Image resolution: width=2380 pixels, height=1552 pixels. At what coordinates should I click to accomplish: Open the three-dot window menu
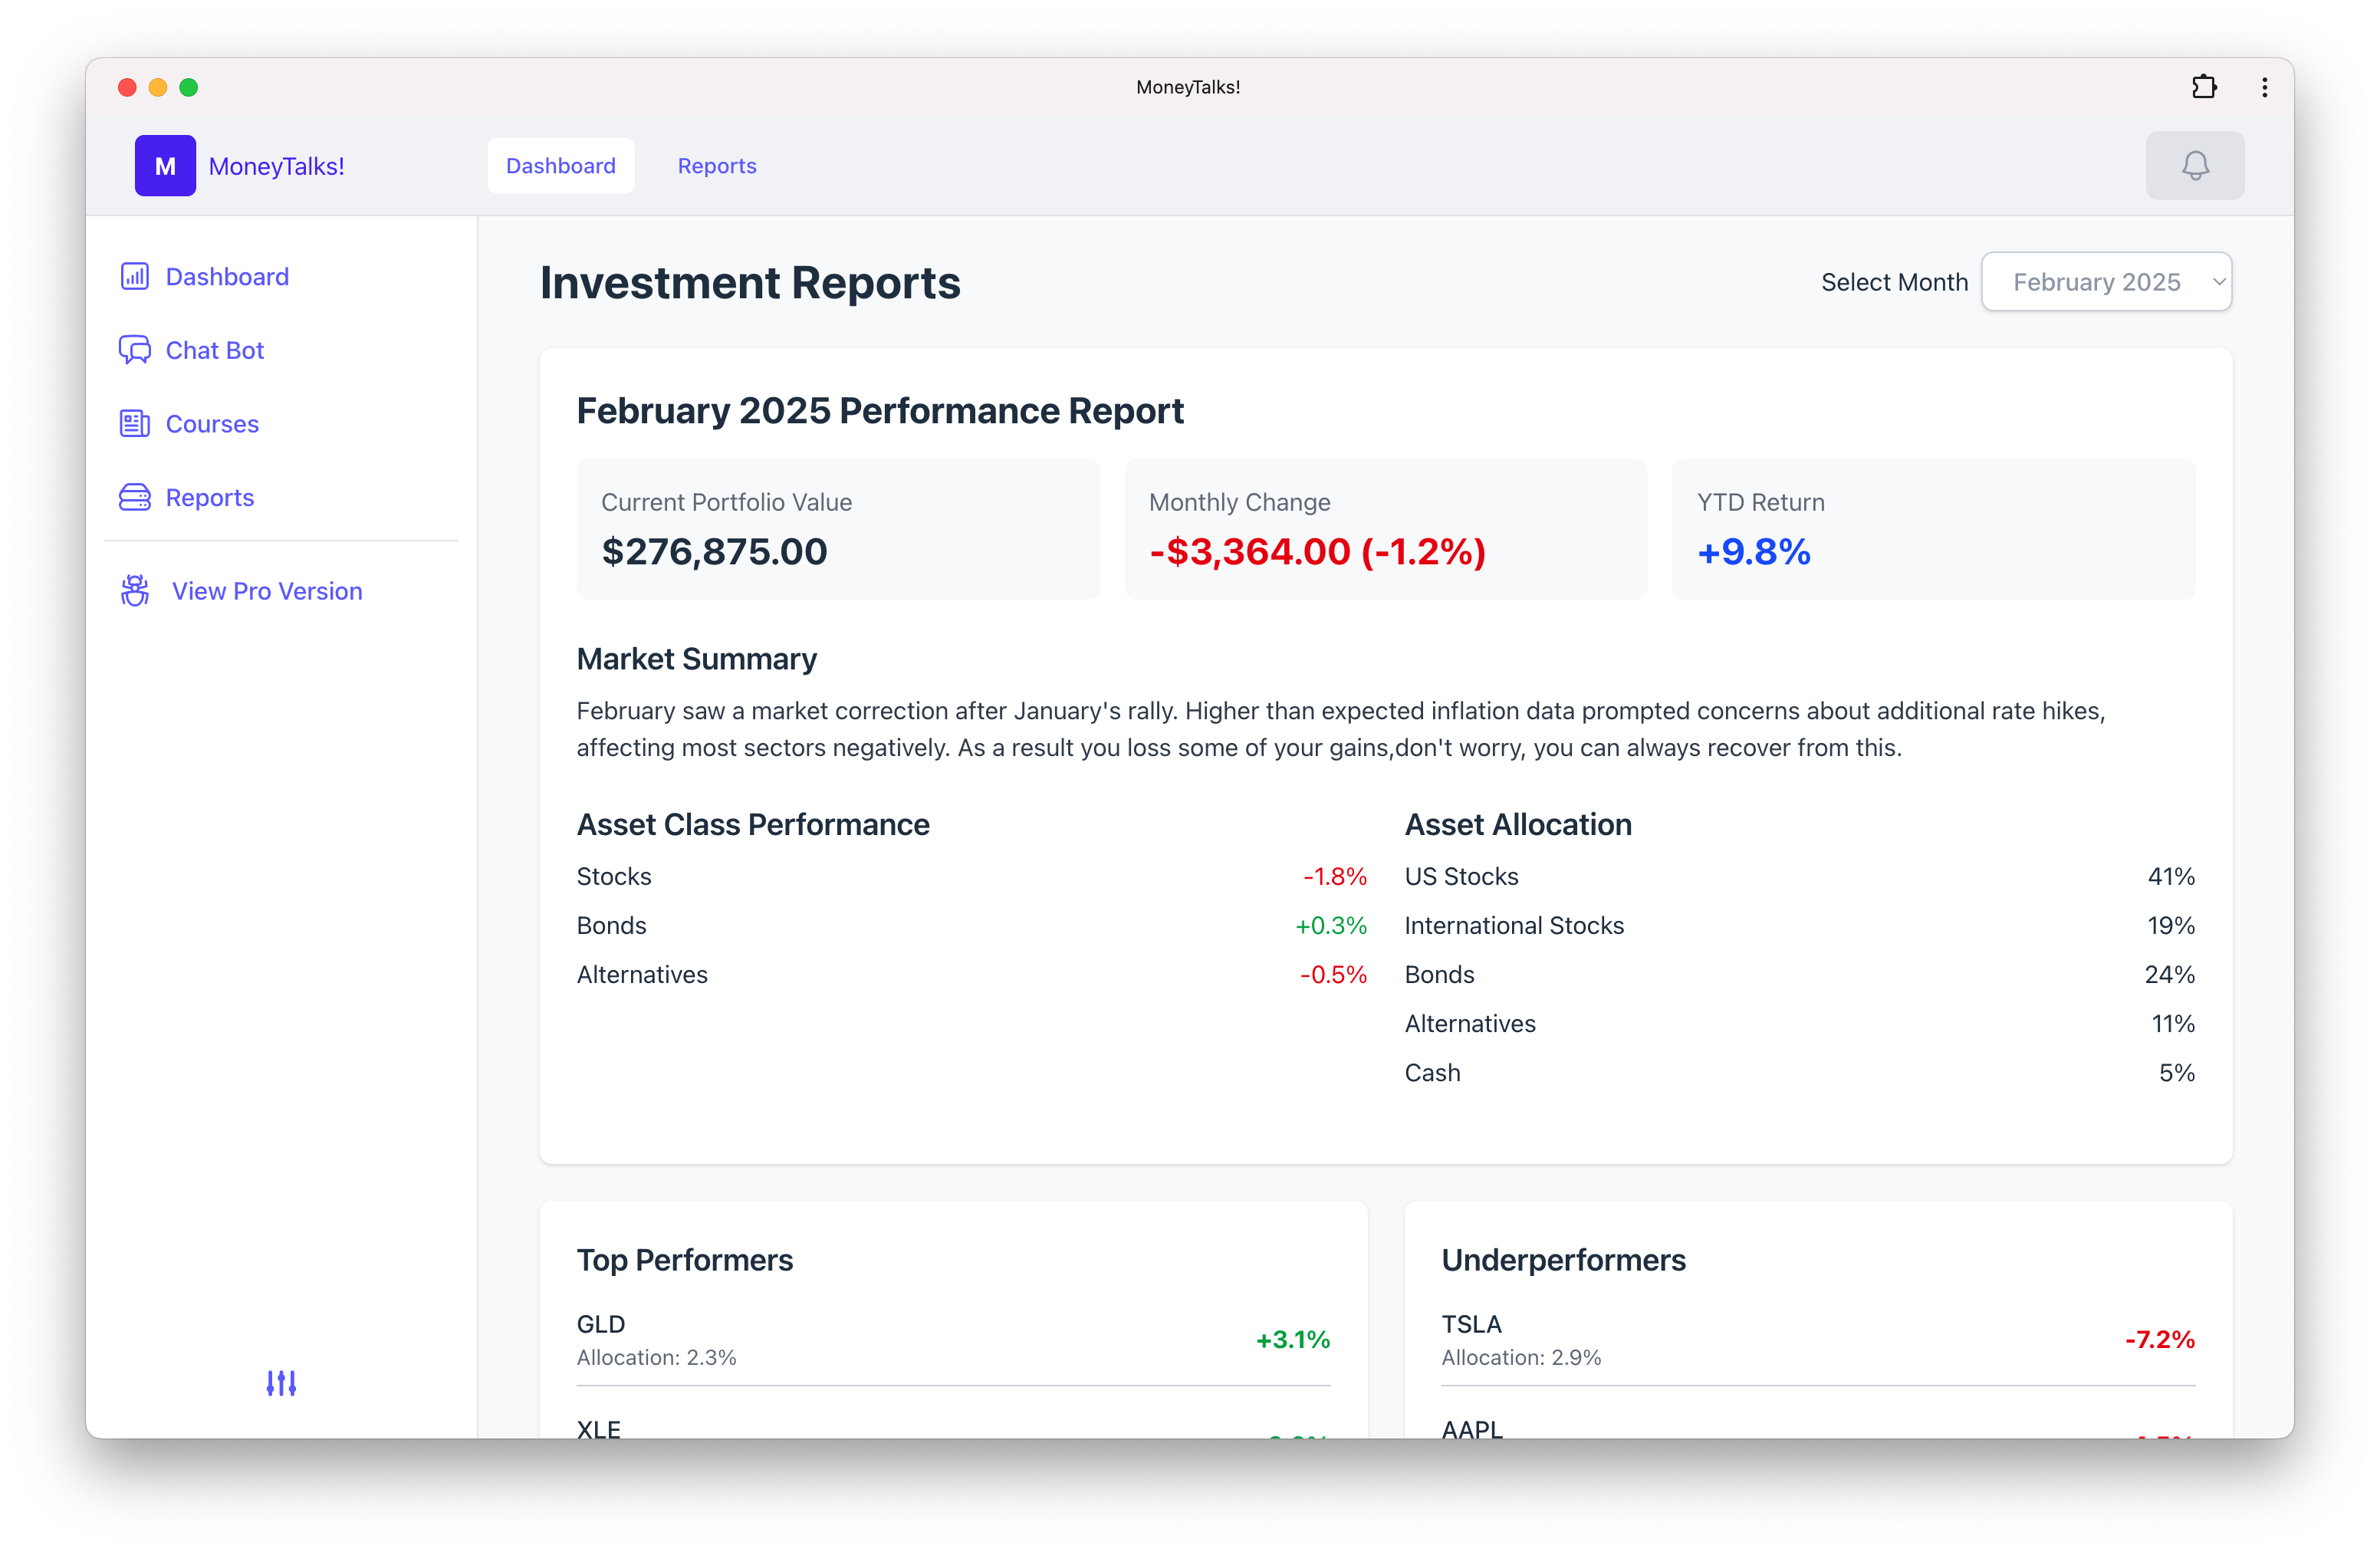point(2264,87)
